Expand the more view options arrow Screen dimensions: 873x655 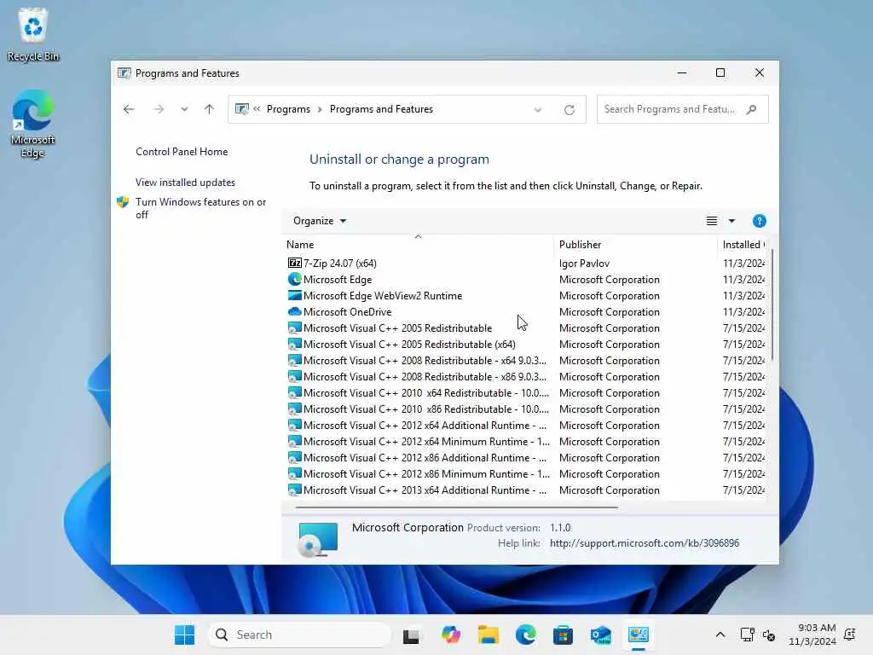(x=731, y=221)
